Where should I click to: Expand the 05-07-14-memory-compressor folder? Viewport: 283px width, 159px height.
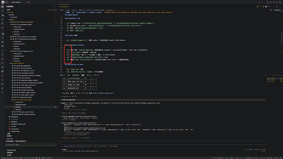point(23,22)
